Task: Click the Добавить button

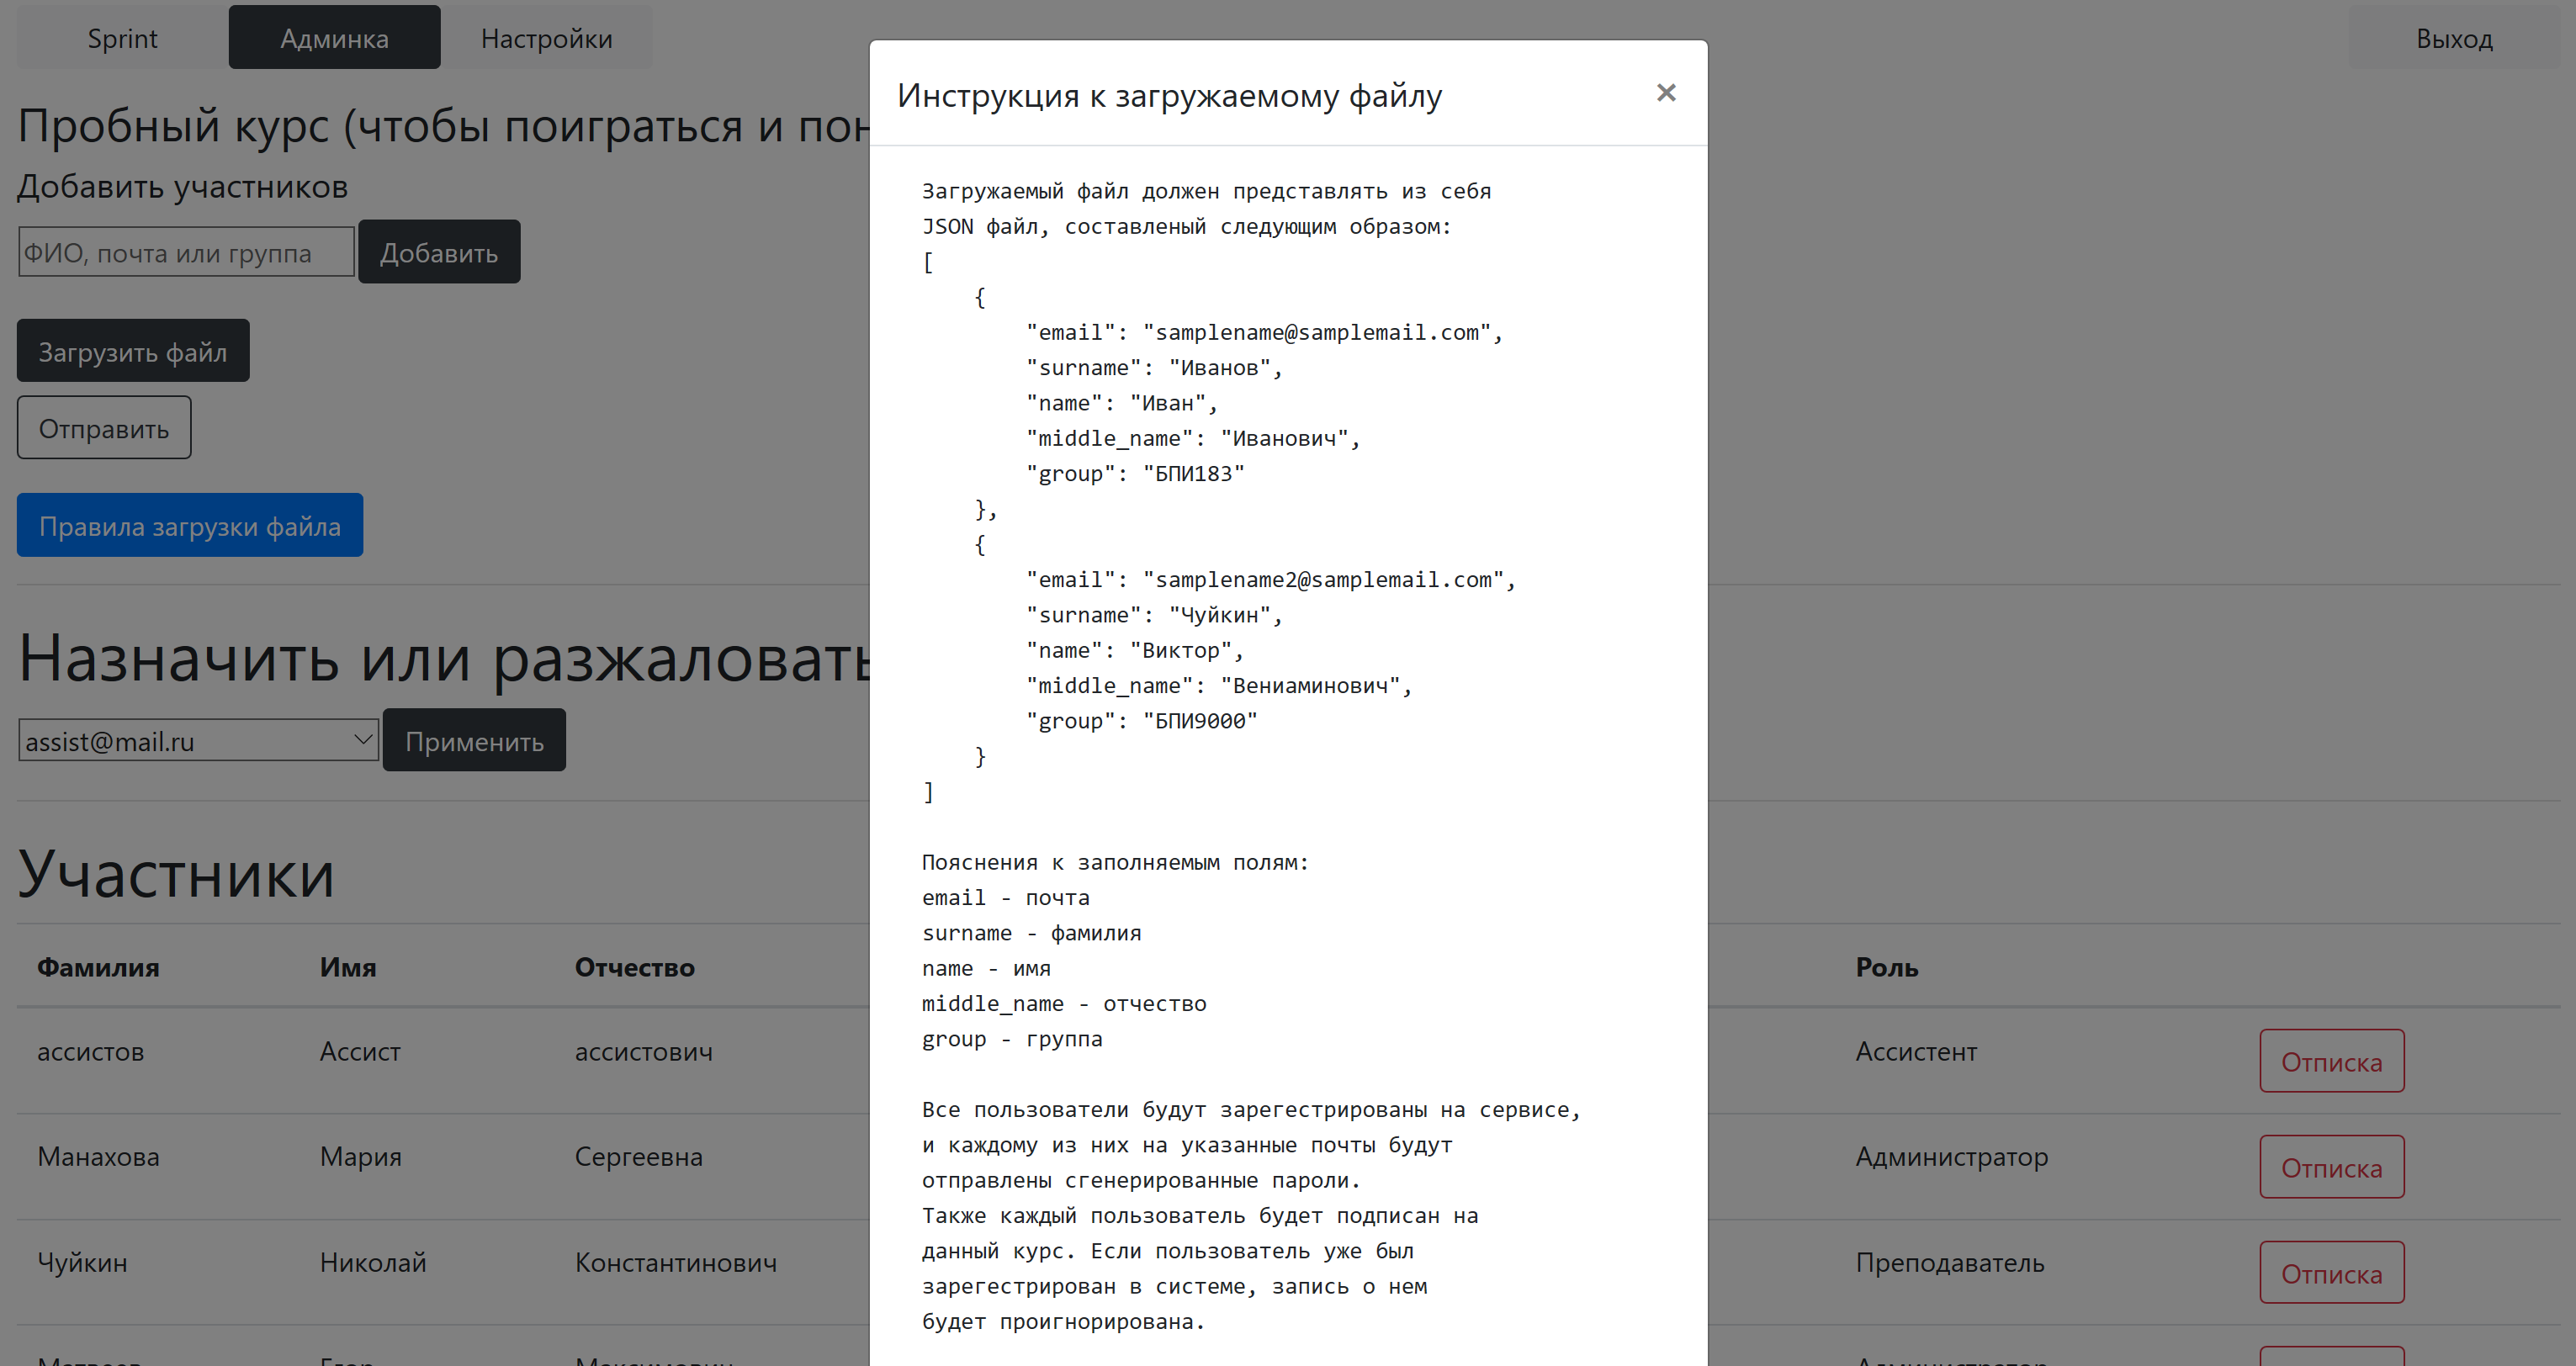Action: [439, 252]
